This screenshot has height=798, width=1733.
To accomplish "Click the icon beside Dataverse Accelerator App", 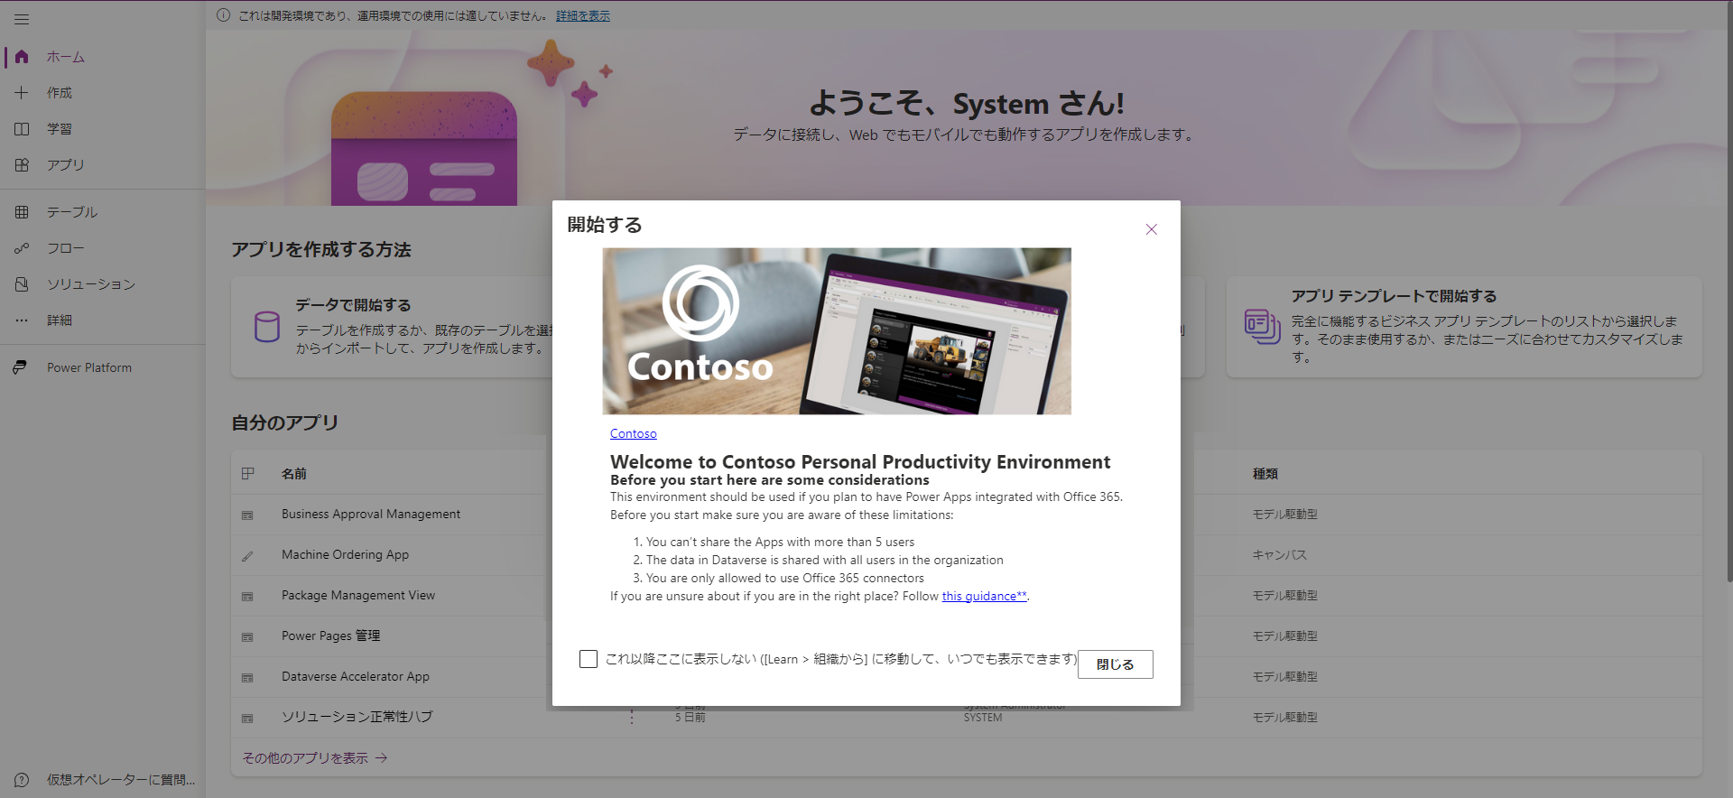I will (x=247, y=678).
